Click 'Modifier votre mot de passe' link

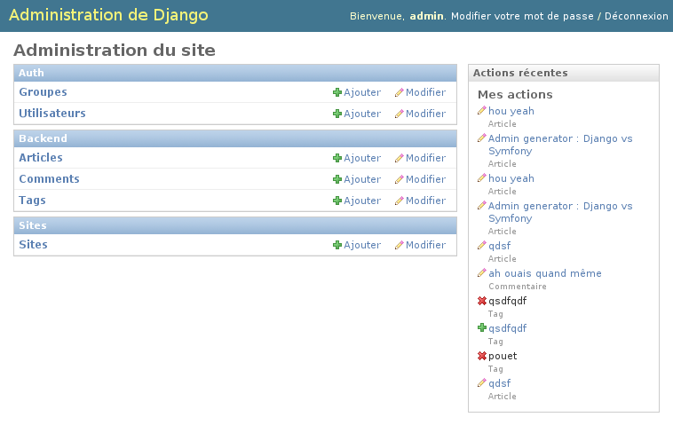click(x=522, y=16)
